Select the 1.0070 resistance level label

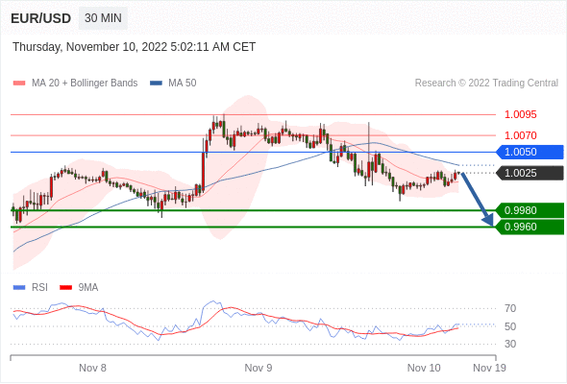point(520,135)
